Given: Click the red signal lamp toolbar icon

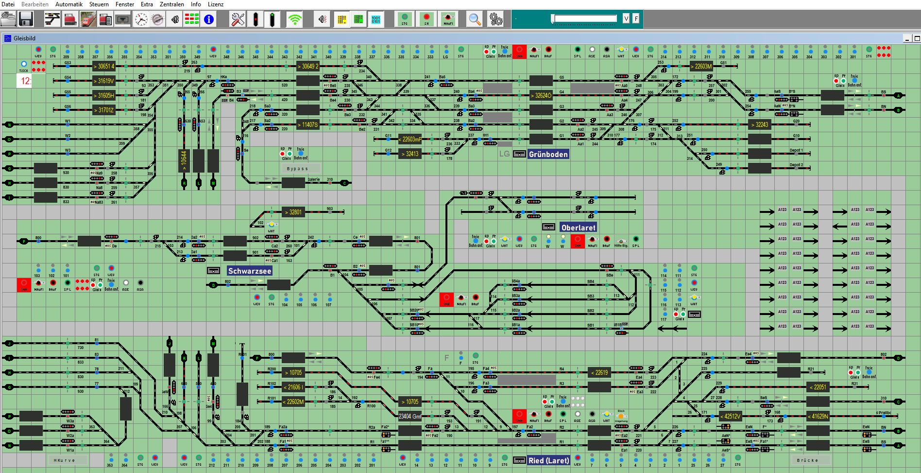Looking at the screenshot, I should click(x=256, y=19).
